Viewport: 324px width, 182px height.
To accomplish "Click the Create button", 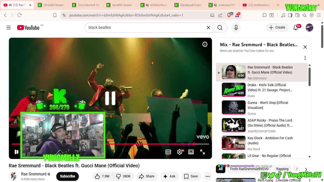I will tap(277, 28).
